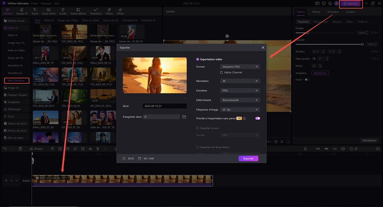The width and height of the screenshot is (383, 207).
Task: Click the folder browse icon beside Enregistrer dans
Action: click(x=184, y=117)
